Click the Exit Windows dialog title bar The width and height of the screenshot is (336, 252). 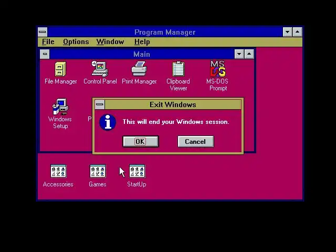[173, 104]
